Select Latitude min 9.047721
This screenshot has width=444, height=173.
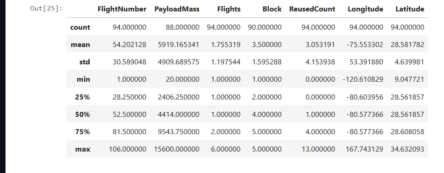409,79
